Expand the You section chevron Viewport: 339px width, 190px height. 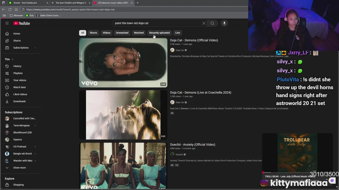coord(12,59)
